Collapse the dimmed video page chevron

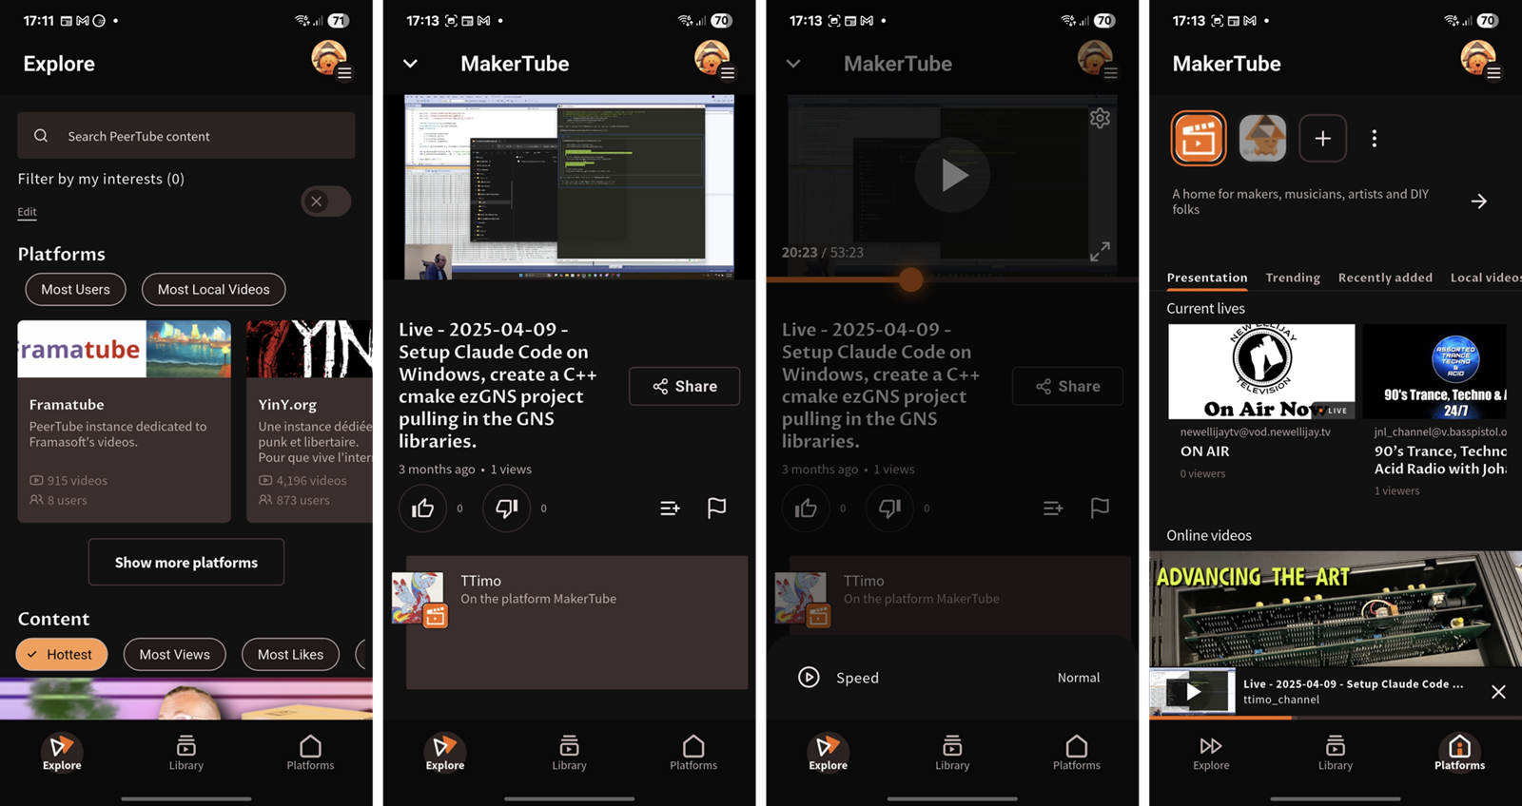click(x=793, y=64)
